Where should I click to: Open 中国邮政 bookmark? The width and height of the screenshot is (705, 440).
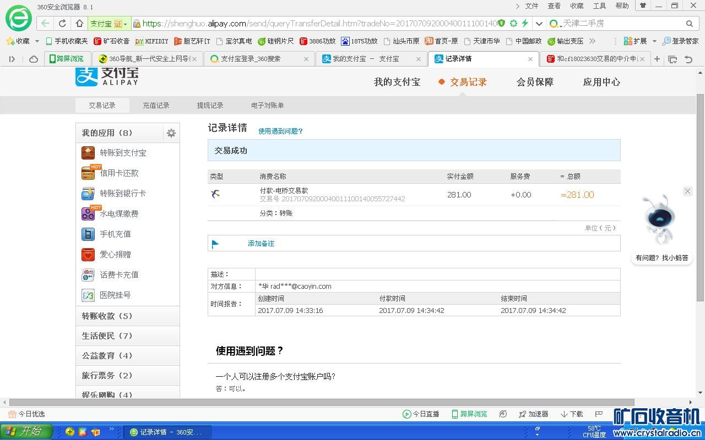pyautogui.click(x=524, y=41)
